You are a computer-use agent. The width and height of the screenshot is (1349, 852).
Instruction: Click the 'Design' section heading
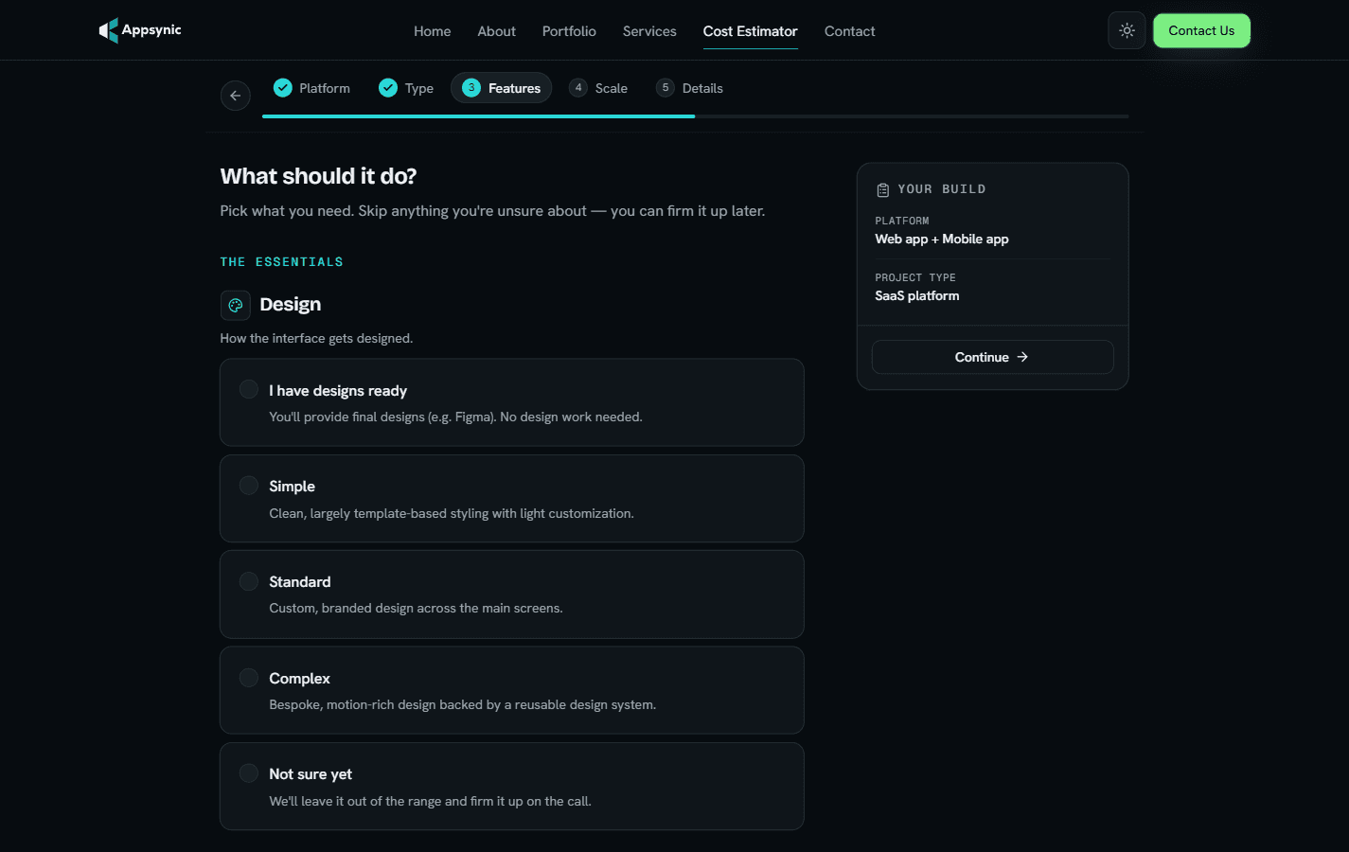click(290, 305)
